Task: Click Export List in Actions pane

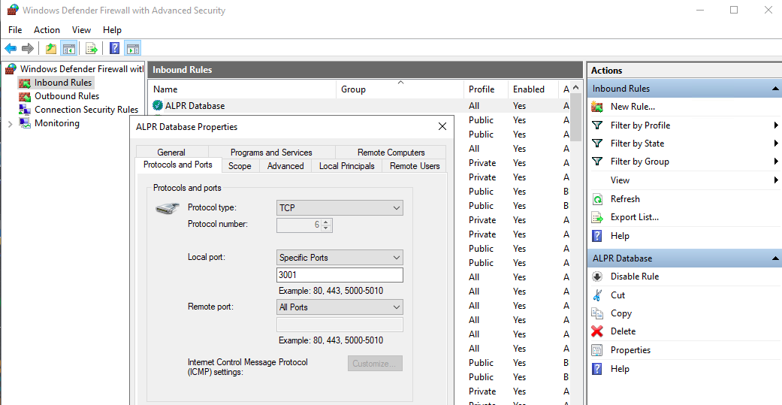Action: (x=634, y=217)
